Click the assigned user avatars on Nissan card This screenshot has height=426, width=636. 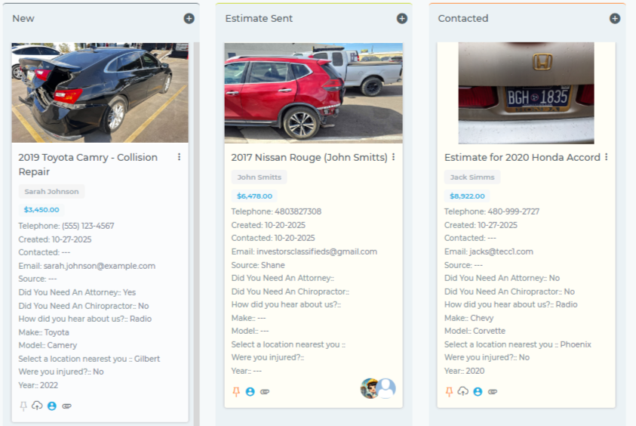tap(378, 388)
